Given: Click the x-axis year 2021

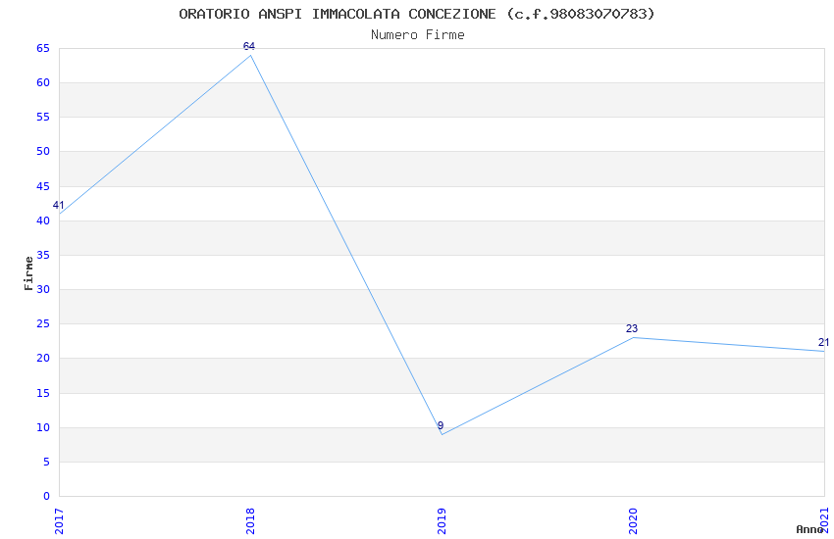Looking at the screenshot, I should click(x=824, y=521).
